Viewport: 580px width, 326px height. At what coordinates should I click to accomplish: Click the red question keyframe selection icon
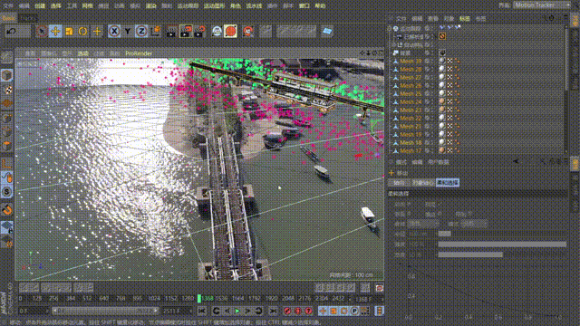coord(308,312)
